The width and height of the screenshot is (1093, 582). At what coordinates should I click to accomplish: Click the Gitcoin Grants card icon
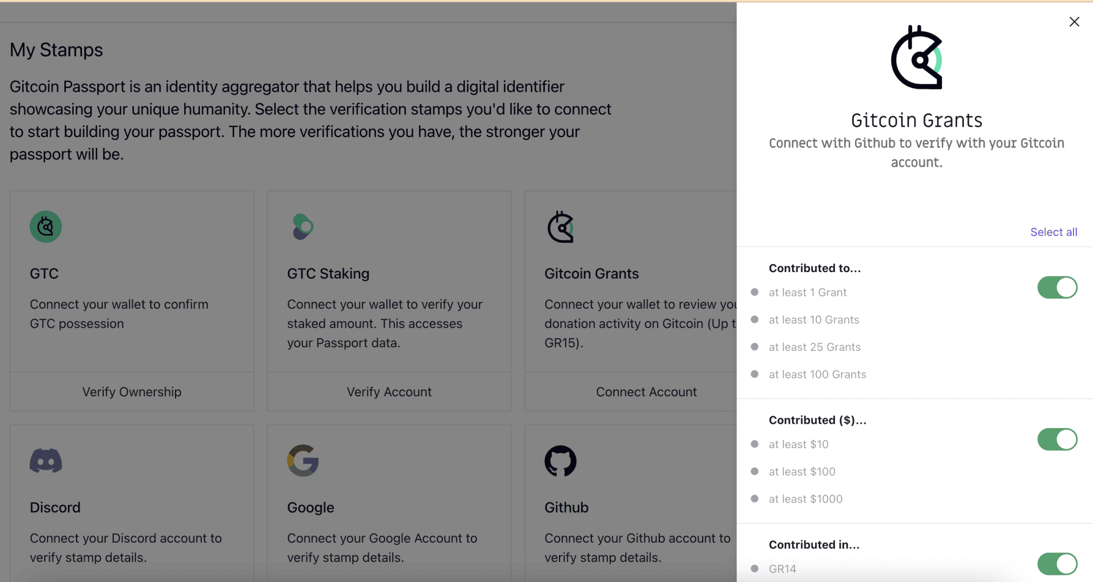(x=561, y=227)
